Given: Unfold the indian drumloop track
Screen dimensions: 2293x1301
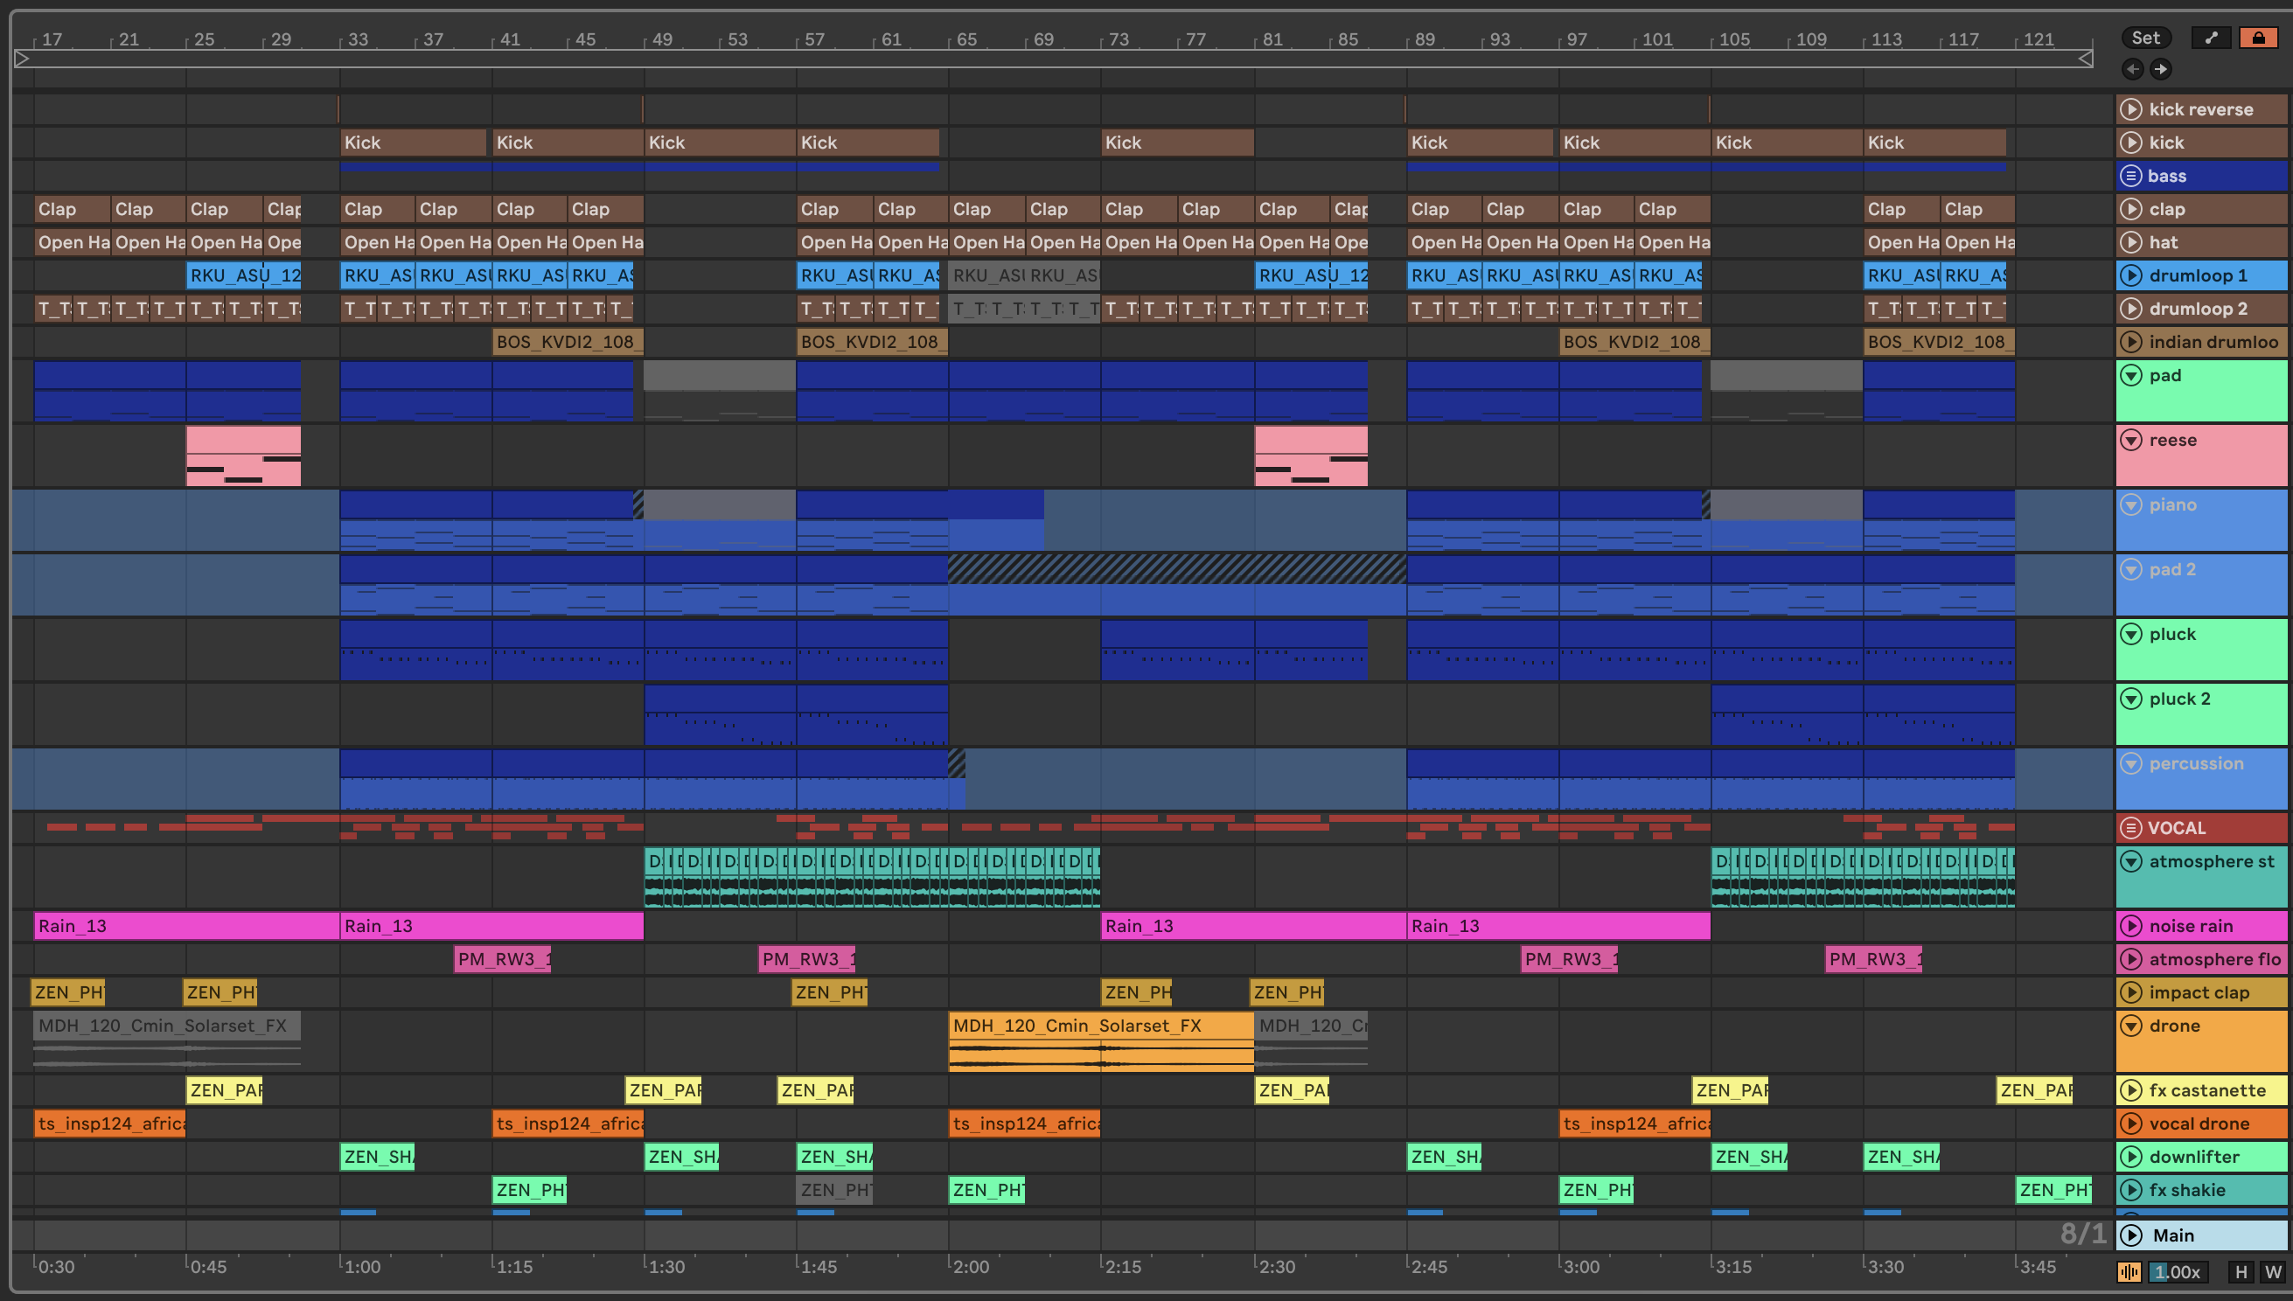Looking at the screenshot, I should [2131, 341].
